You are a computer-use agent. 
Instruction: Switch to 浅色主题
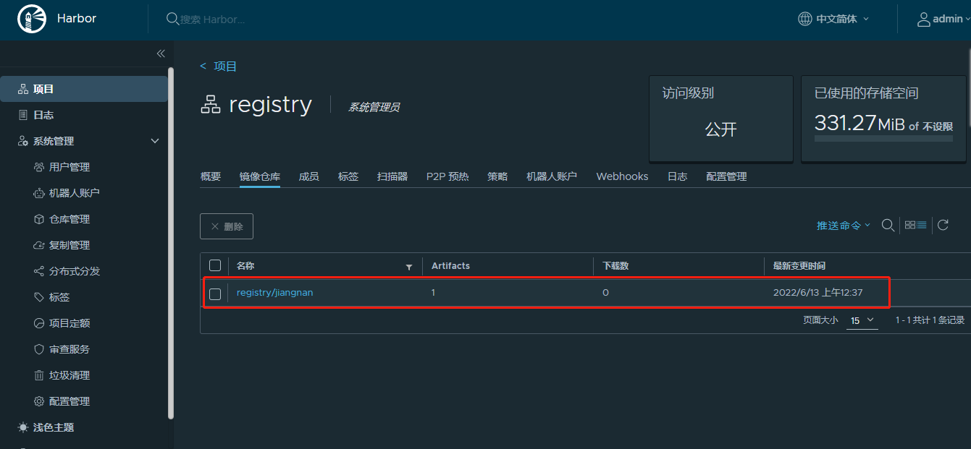tap(54, 427)
